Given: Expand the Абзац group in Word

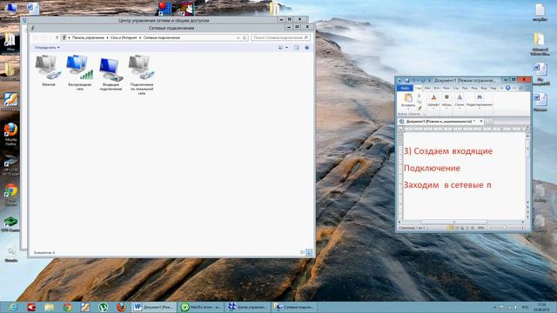Looking at the screenshot, I should [x=446, y=101].
